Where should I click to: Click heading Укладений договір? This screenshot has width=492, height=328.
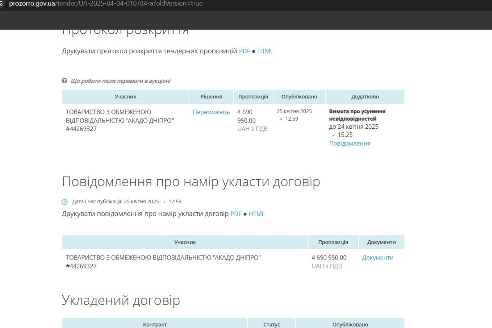[x=121, y=300]
